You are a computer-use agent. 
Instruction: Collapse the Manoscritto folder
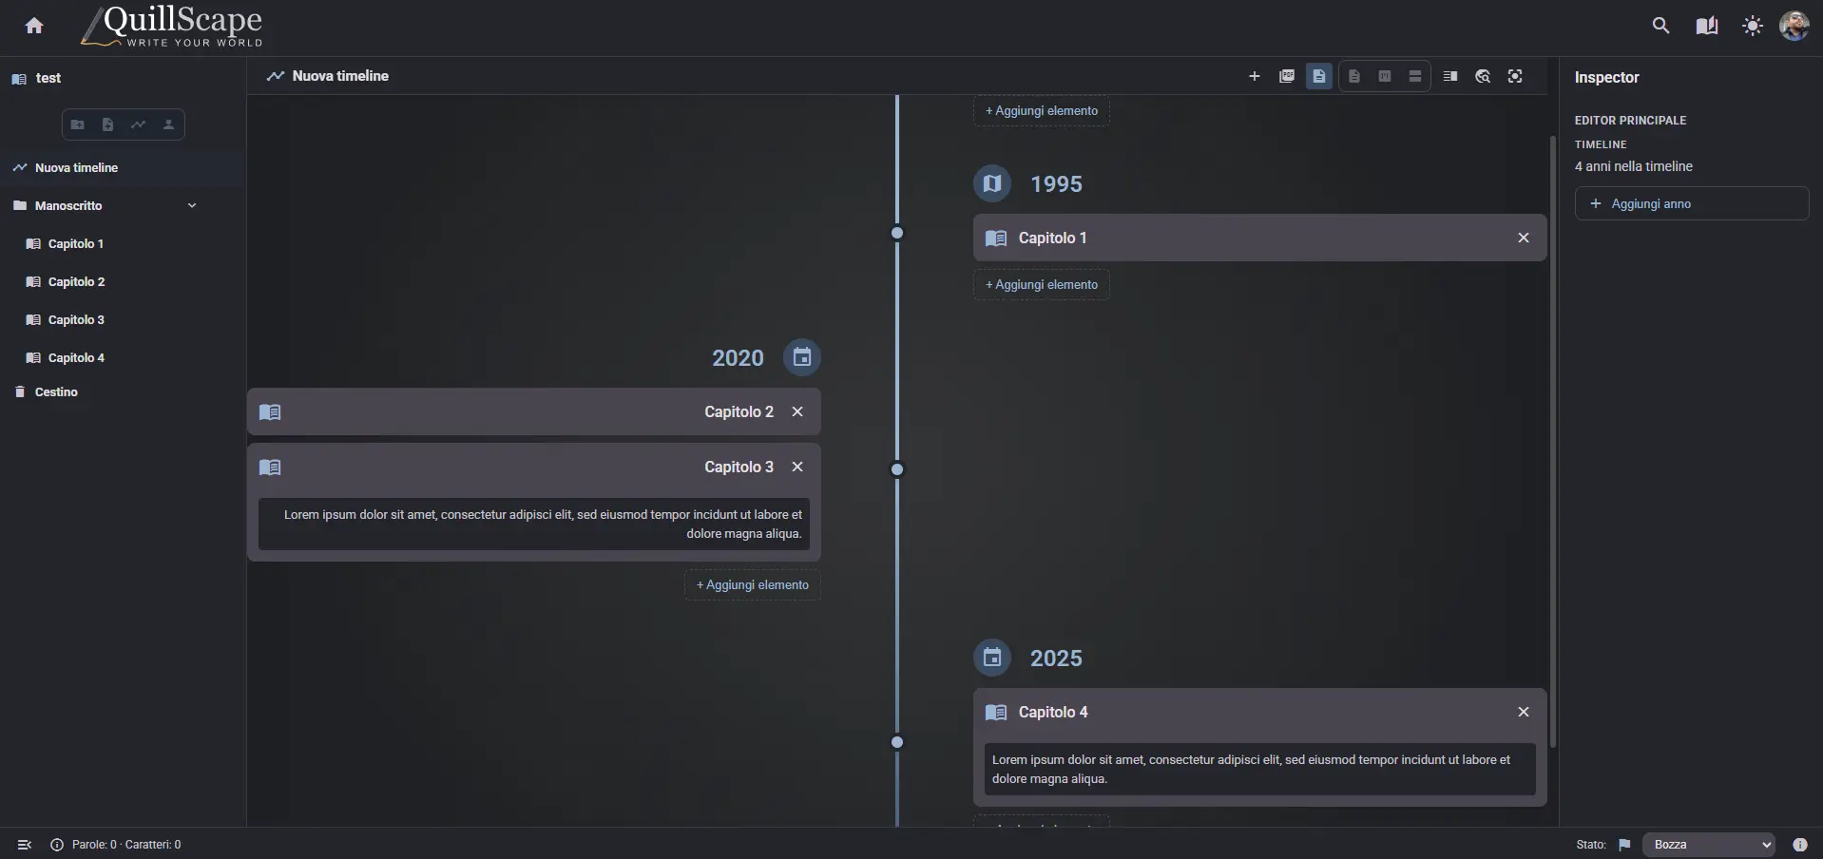pyautogui.click(x=192, y=205)
